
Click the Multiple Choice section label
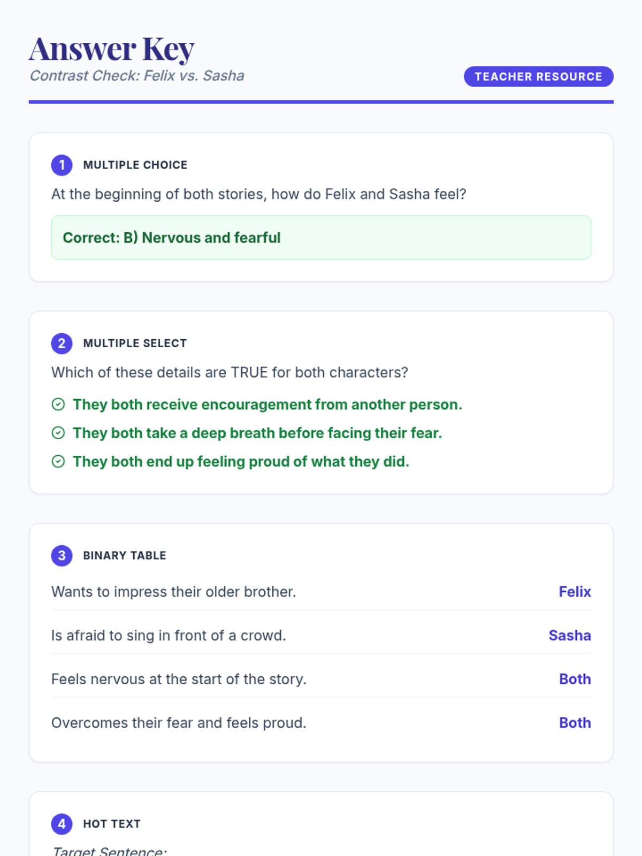(135, 165)
